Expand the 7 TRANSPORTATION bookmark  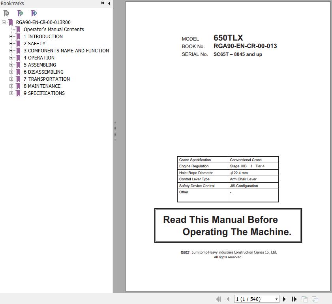coord(11,79)
